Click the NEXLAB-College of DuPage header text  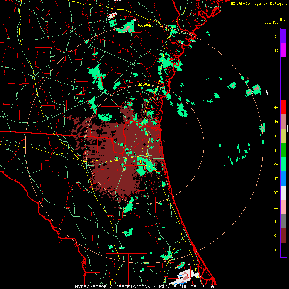click(257, 4)
